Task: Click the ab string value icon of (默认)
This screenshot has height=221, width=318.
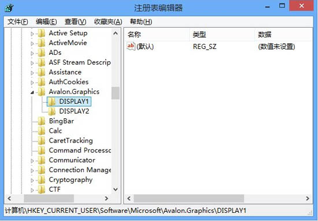Action: click(131, 46)
